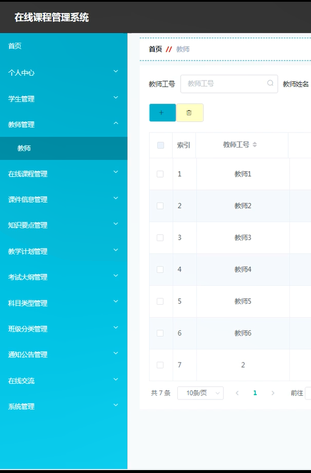This screenshot has width=311, height=473.
Task: Tick checkbox of row 7
Action: [x=160, y=365]
